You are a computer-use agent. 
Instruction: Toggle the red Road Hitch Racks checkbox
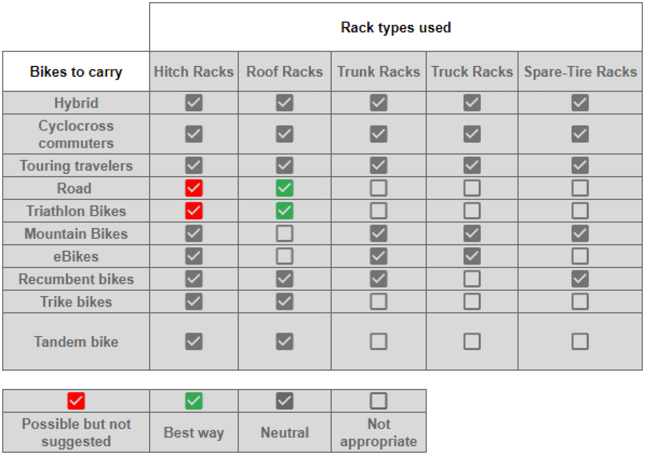coord(194,188)
